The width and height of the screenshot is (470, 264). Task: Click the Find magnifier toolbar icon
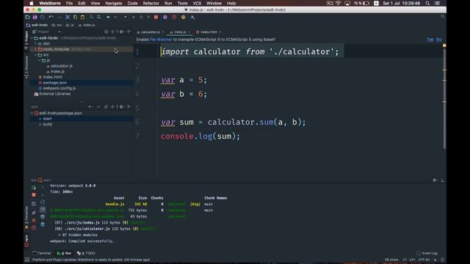coord(91,18)
